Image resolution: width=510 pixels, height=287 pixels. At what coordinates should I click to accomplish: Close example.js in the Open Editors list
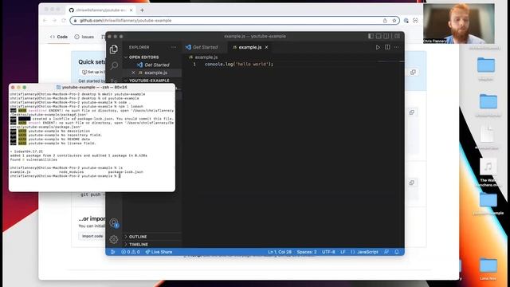pos(133,73)
